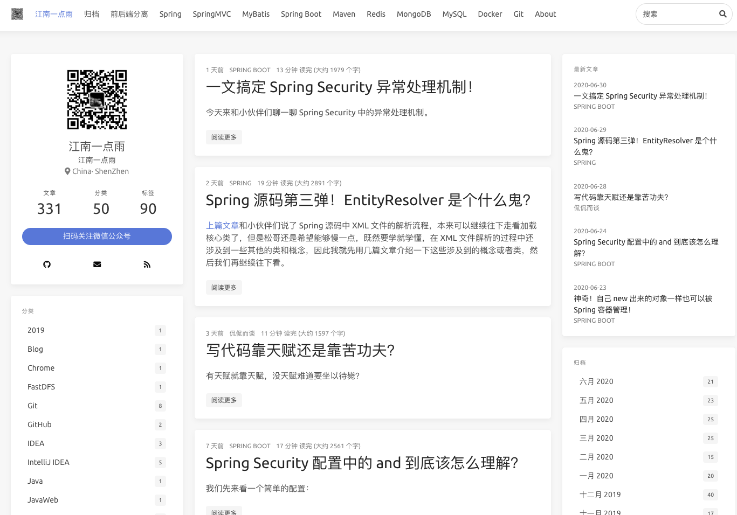Click 阅读更多 under the Spring Security article

[x=224, y=137]
